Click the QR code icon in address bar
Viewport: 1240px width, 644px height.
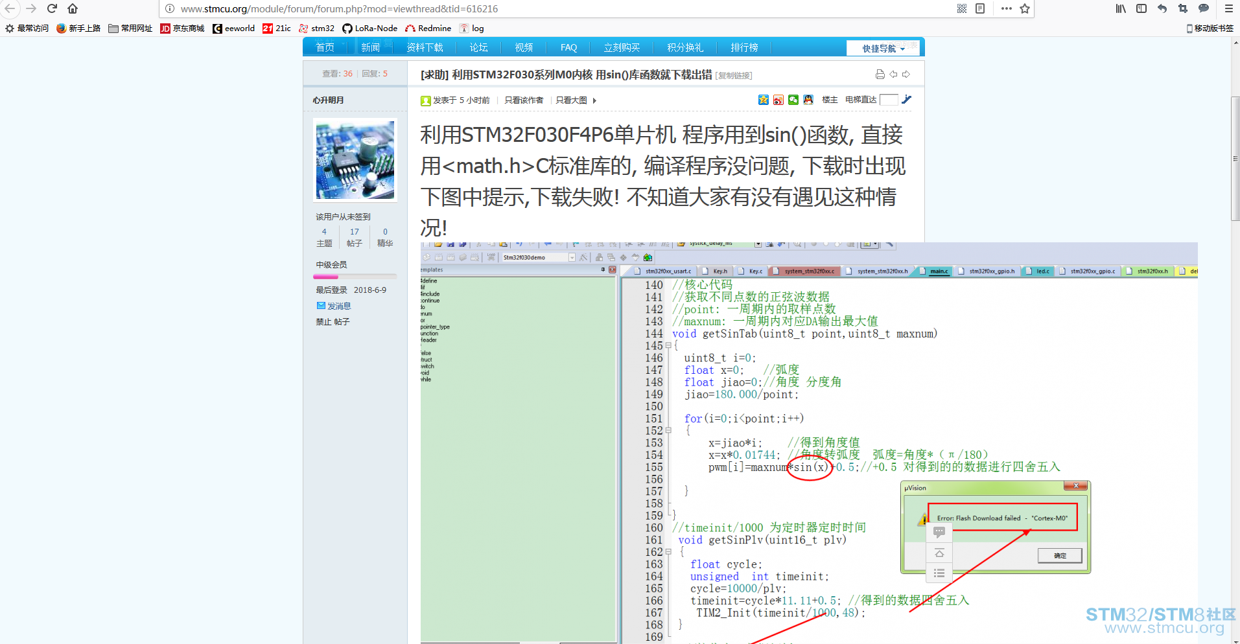[962, 8]
